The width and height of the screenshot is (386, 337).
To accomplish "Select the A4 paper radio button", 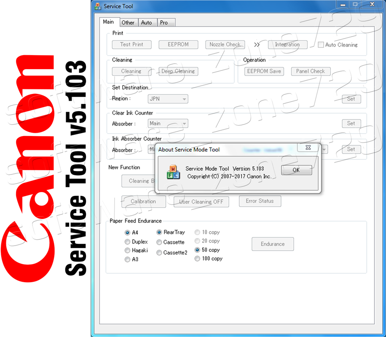I will point(127,233).
